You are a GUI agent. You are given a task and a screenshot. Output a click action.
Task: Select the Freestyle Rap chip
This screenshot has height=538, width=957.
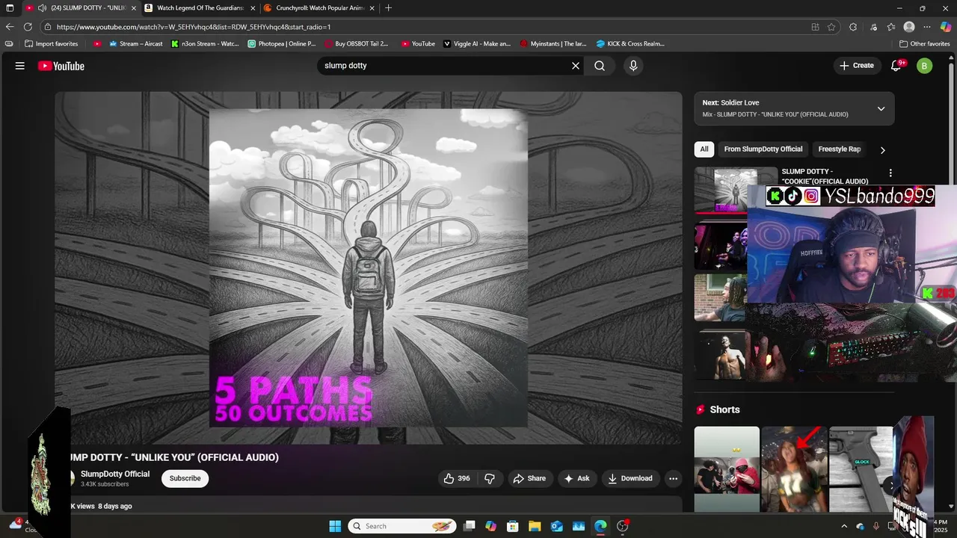pos(839,149)
